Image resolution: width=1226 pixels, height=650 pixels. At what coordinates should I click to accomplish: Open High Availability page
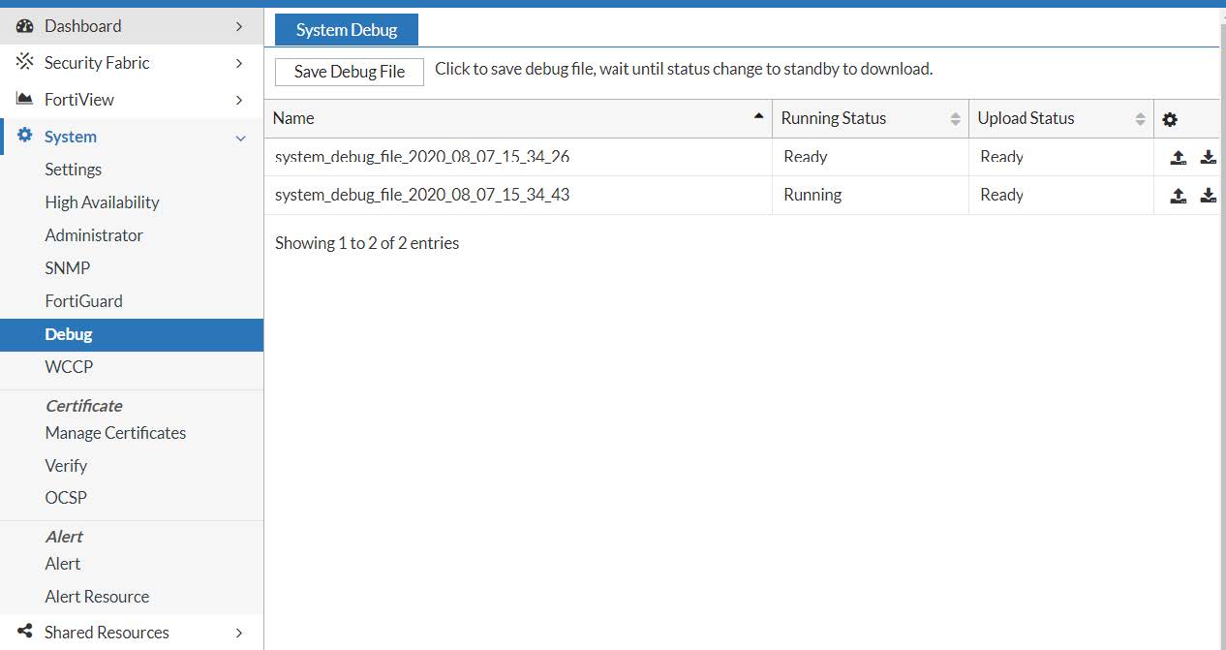(x=102, y=202)
